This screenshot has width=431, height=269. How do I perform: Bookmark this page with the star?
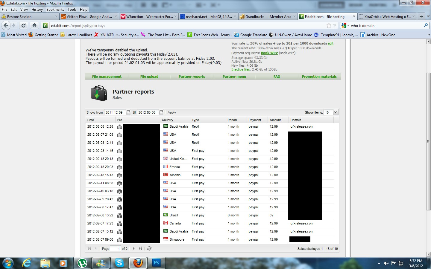pyautogui.click(x=329, y=25)
